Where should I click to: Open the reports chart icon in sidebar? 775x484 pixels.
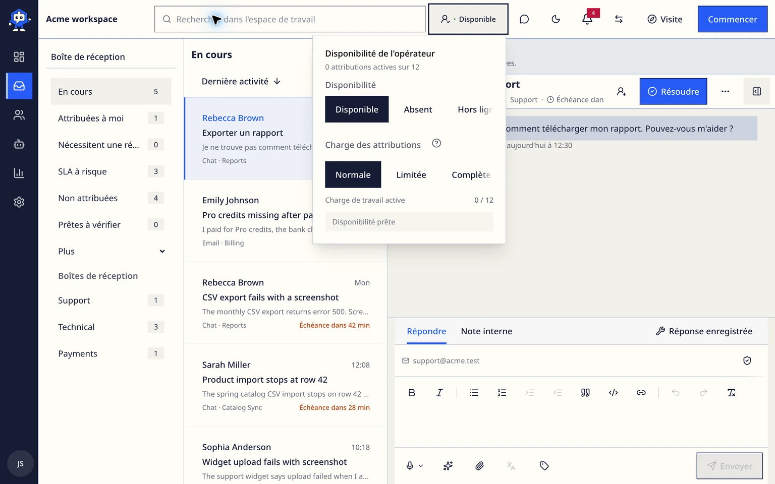(x=19, y=173)
